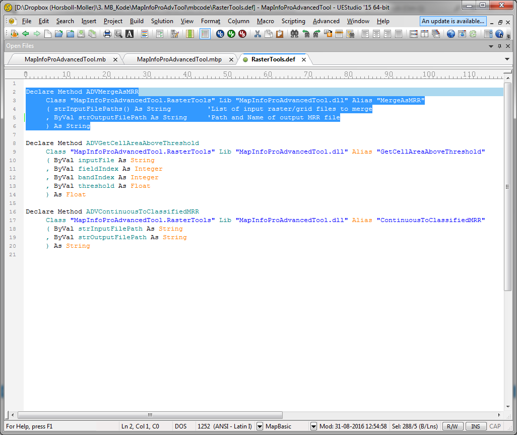
Task: Open the blue globe web icon
Action: (450, 34)
